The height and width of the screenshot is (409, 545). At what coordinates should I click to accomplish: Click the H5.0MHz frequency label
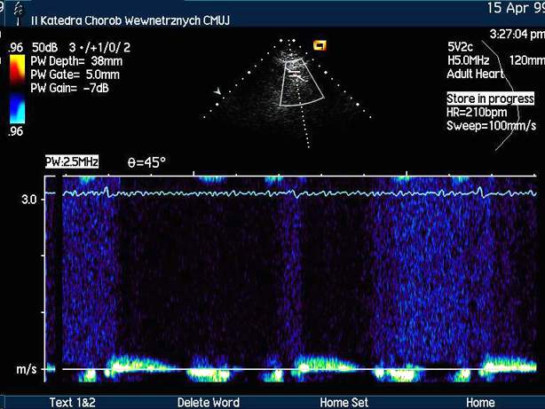468,60
